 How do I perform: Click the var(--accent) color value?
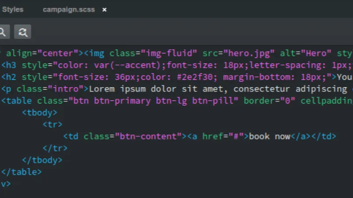tap(127, 65)
